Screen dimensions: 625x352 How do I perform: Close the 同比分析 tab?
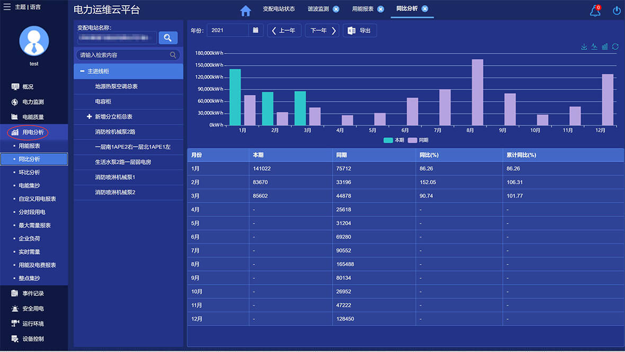tap(425, 9)
